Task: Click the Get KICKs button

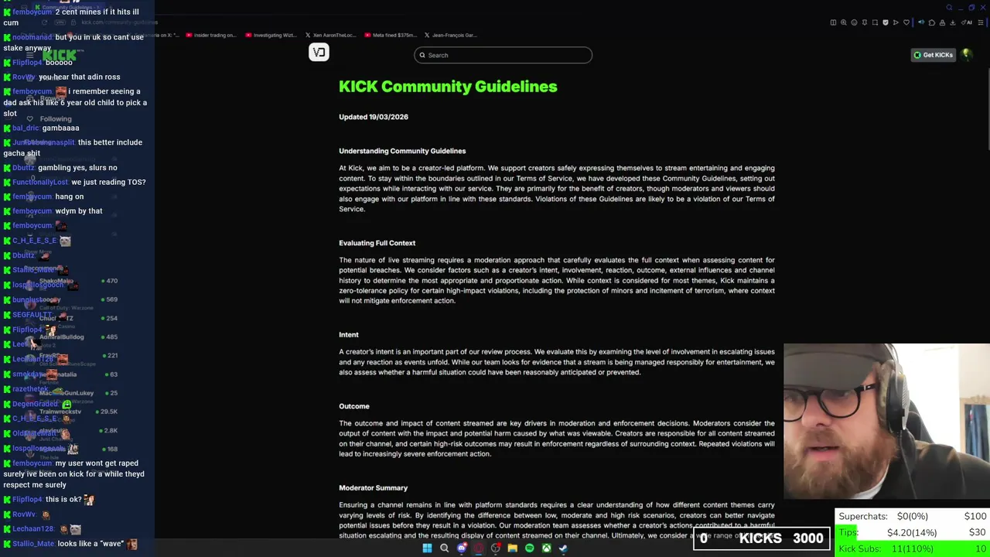Action: [934, 55]
